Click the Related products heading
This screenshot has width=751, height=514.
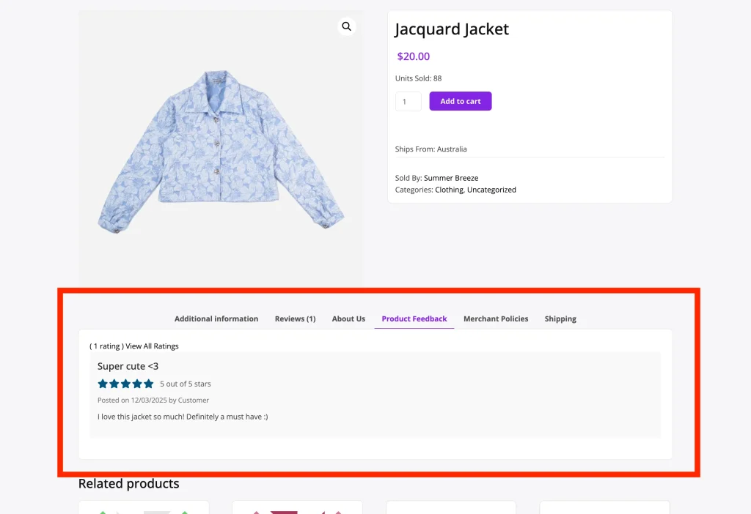click(x=129, y=484)
